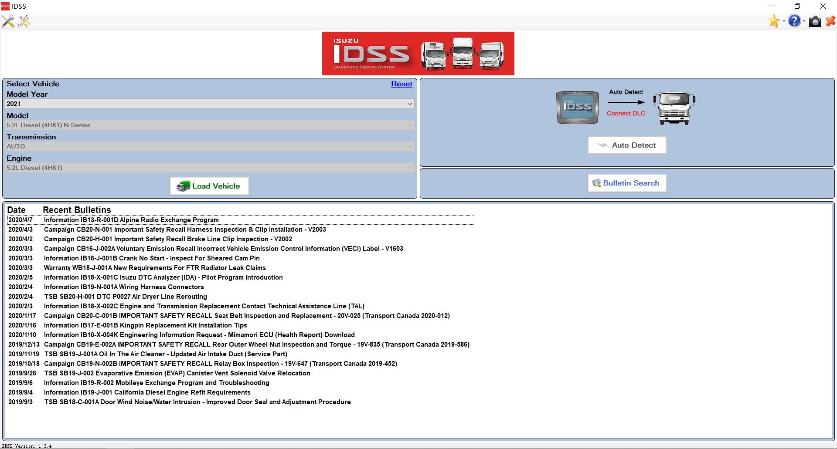Click the Bulletin Search button
The image size is (837, 449).
(627, 183)
